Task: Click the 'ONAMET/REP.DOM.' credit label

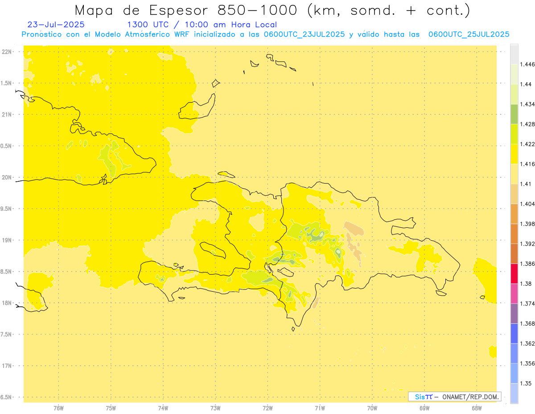Action: (x=471, y=397)
